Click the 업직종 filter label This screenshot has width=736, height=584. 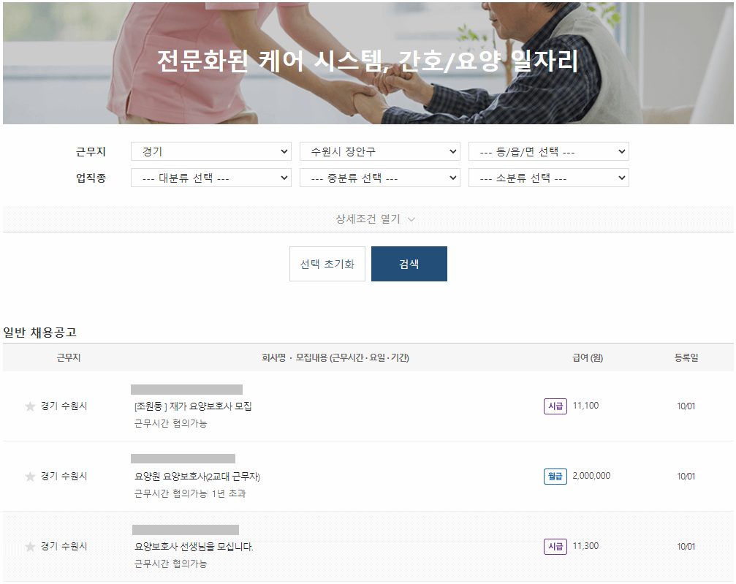[91, 178]
